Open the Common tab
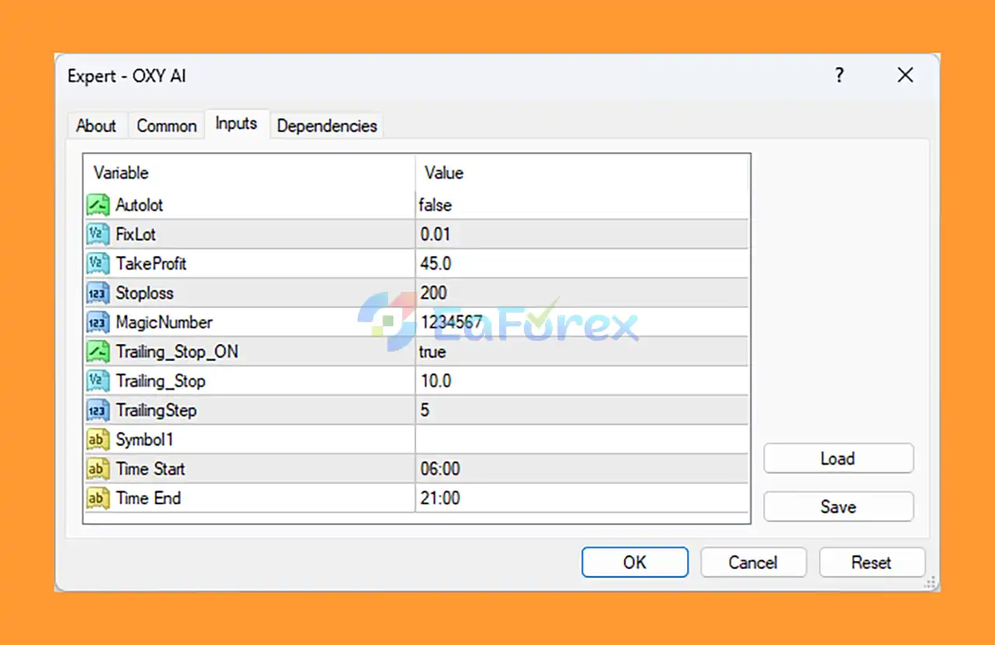 click(x=166, y=126)
